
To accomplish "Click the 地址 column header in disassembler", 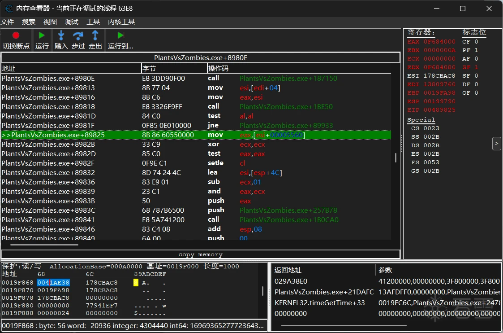I will point(71,69).
